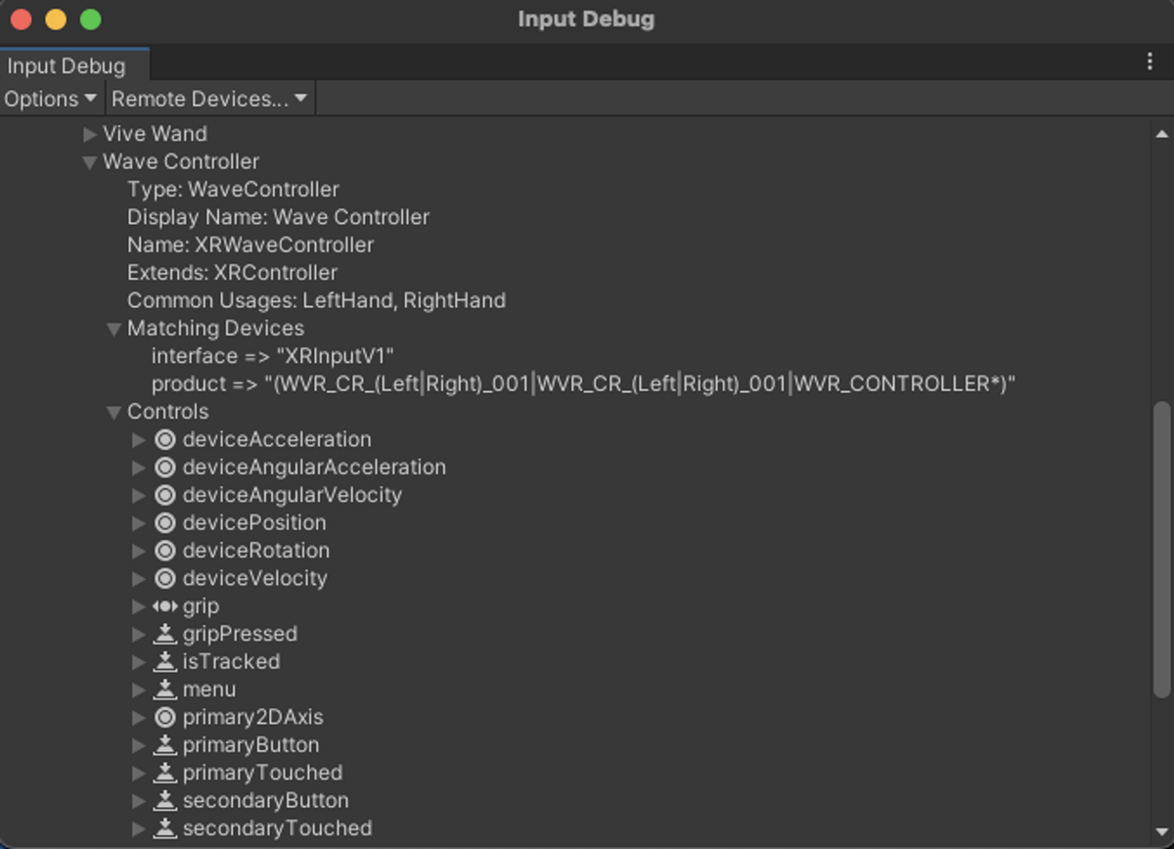Image resolution: width=1174 pixels, height=849 pixels.
Task: Click the 'Extends: XRController' row
Action: (x=577, y=273)
